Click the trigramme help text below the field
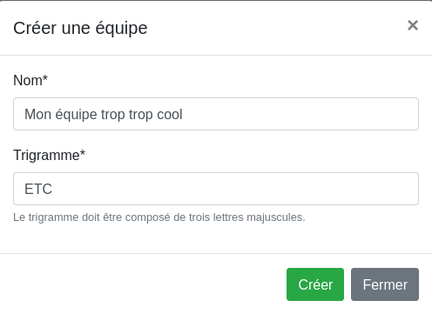432x314 pixels. click(159, 217)
